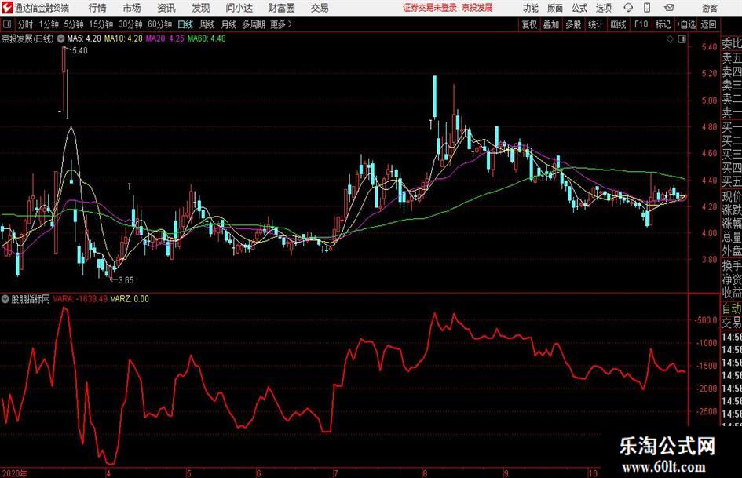Click the -1500 indicator axis label
Image resolution: width=742 pixels, height=478 pixels.
[x=707, y=366]
